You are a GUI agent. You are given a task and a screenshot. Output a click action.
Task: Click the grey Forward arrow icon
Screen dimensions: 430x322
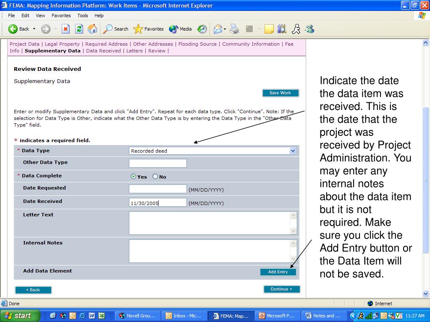46,29
